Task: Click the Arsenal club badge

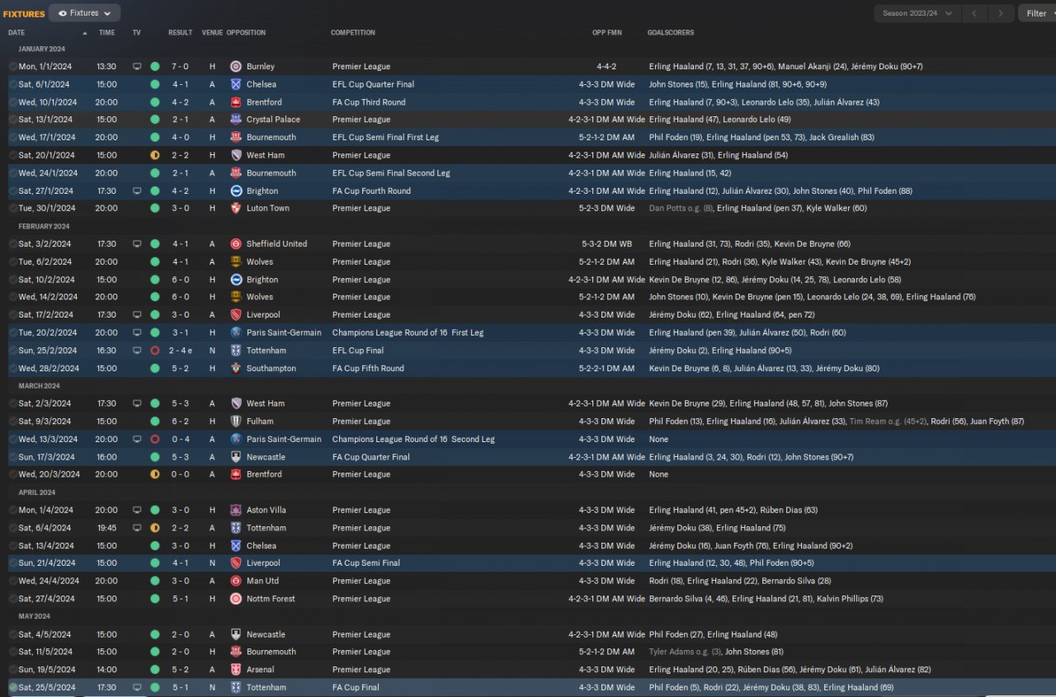Action: coord(236,670)
